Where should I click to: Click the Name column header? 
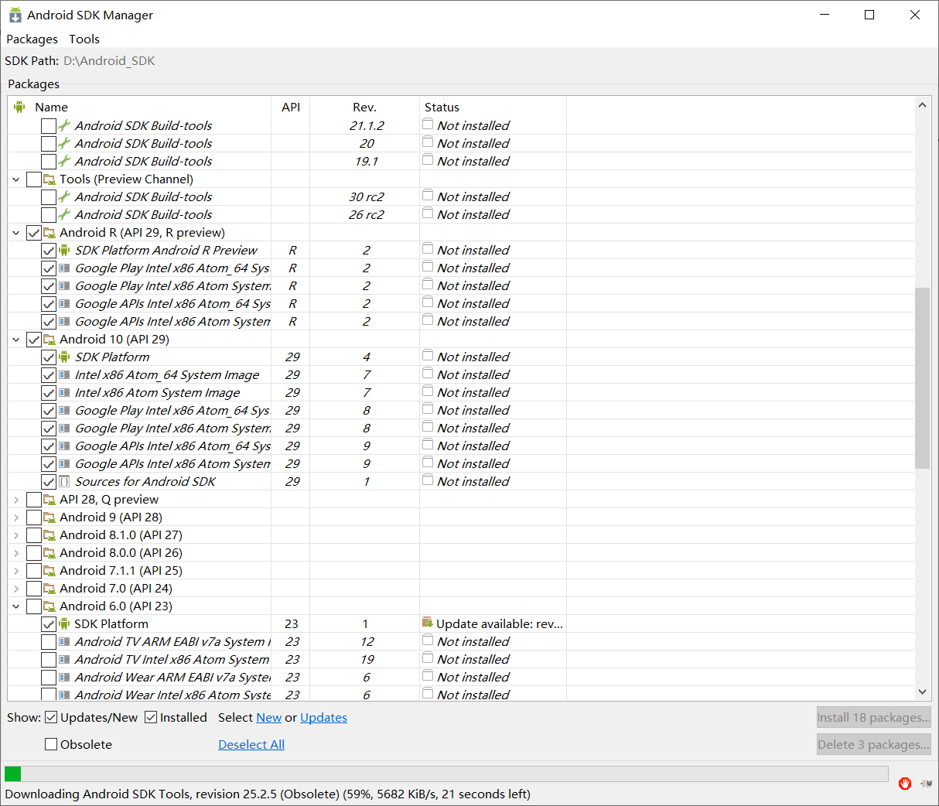(x=140, y=107)
